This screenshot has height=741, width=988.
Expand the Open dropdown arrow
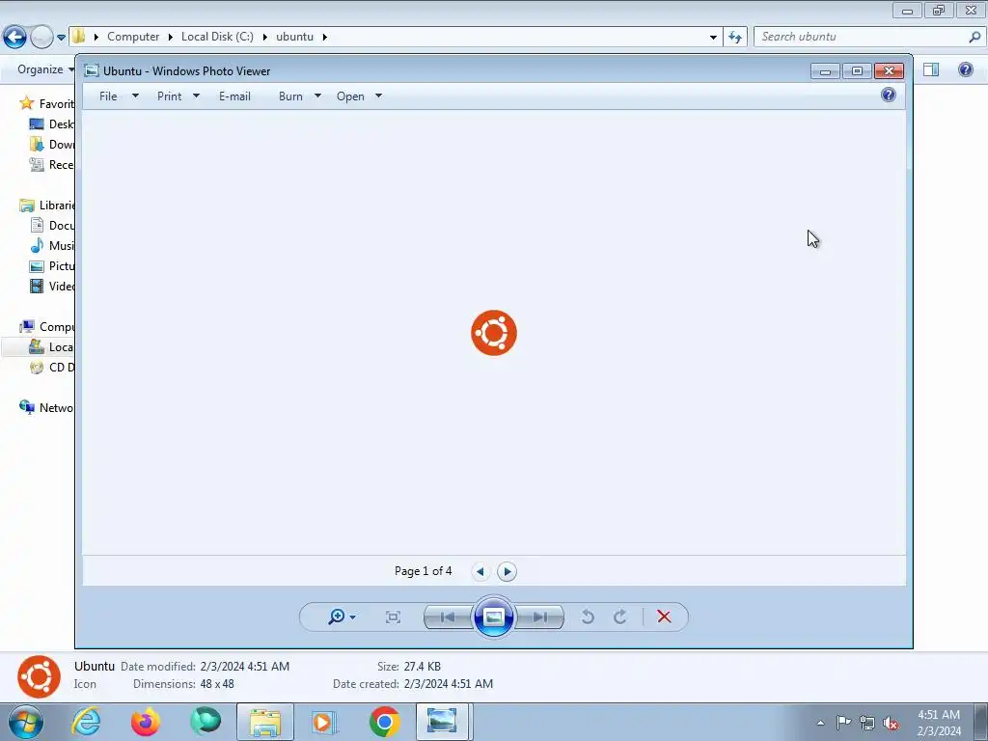coord(378,96)
